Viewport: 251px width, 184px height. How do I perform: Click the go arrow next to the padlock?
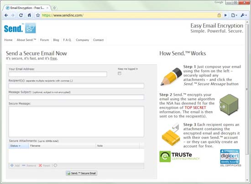226,15
